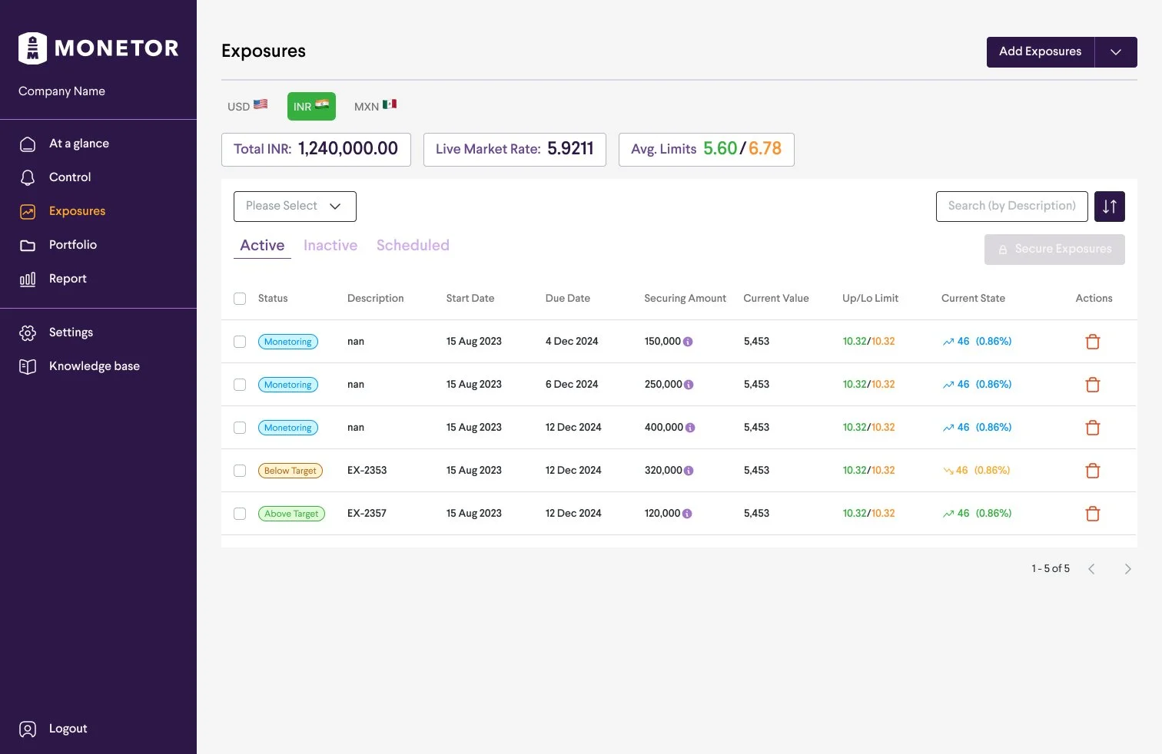Screen dimensions: 1162x754
Task: Tick the select-all checkbox in table header
Action: (240, 299)
